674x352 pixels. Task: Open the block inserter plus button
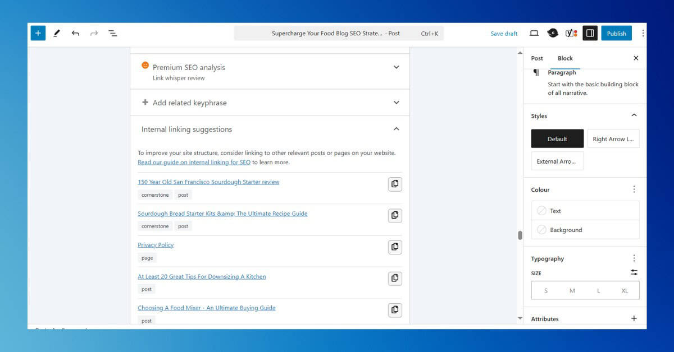[38, 33]
